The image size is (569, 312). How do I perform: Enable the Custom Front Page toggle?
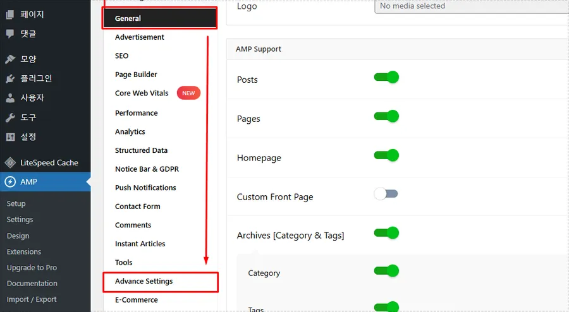(386, 194)
